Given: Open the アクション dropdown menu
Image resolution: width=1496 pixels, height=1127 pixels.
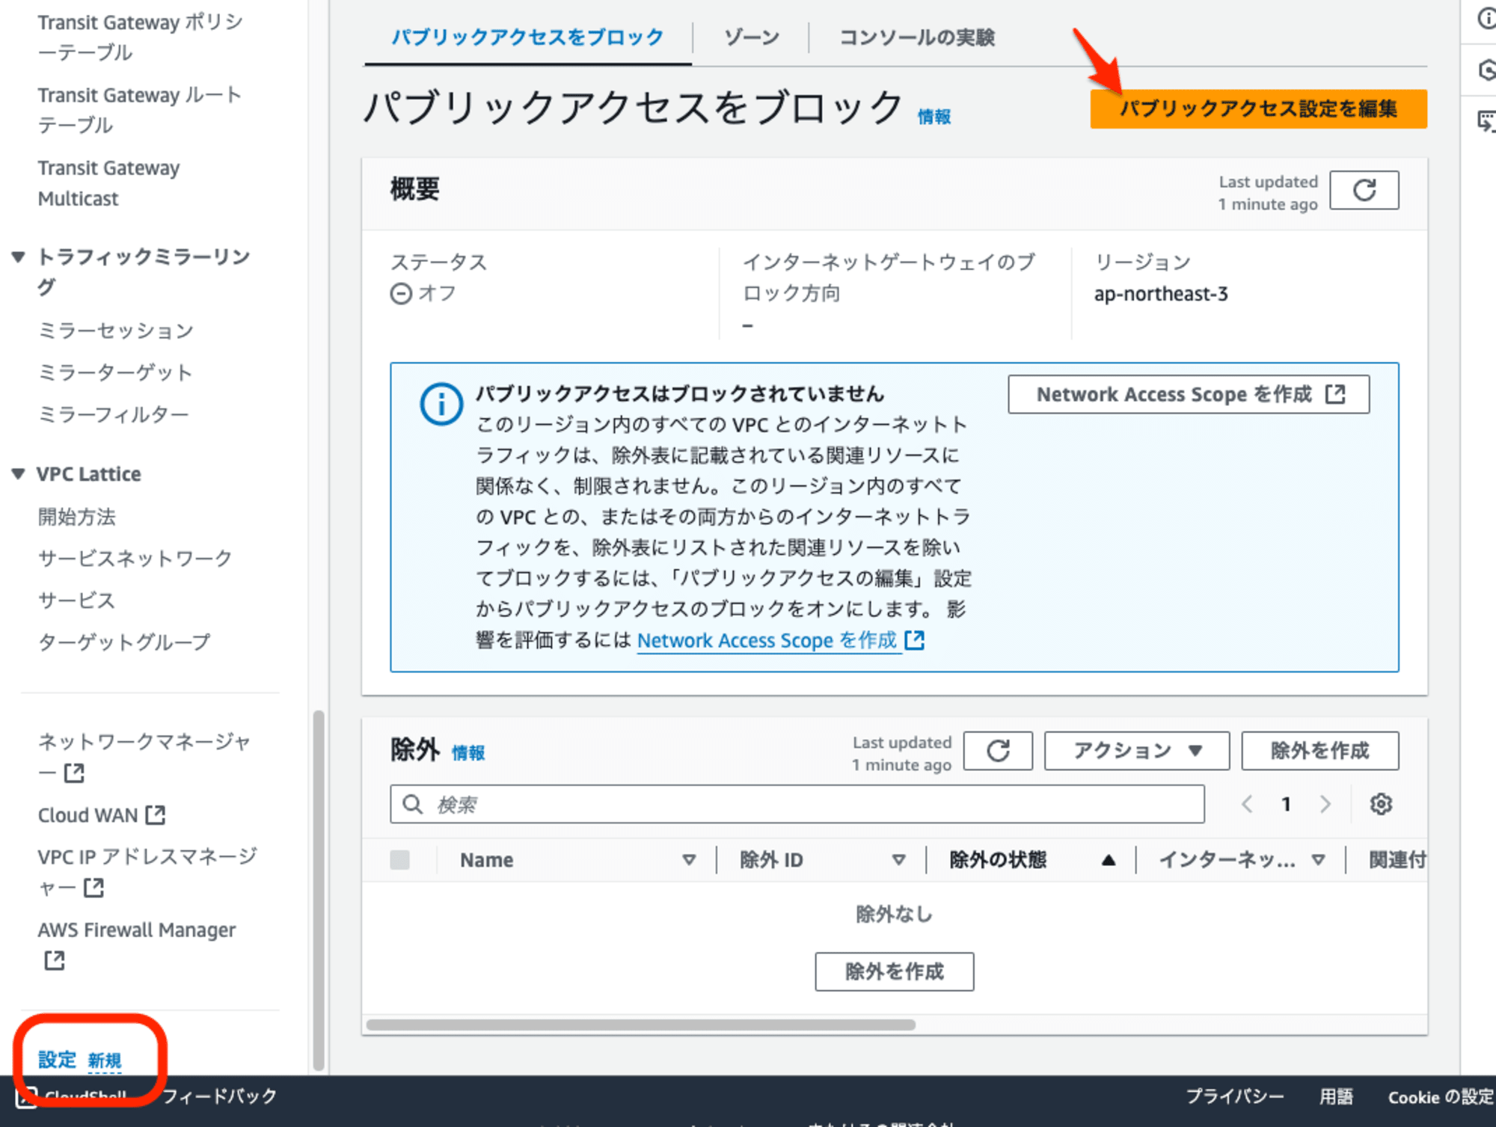Looking at the screenshot, I should 1136,751.
